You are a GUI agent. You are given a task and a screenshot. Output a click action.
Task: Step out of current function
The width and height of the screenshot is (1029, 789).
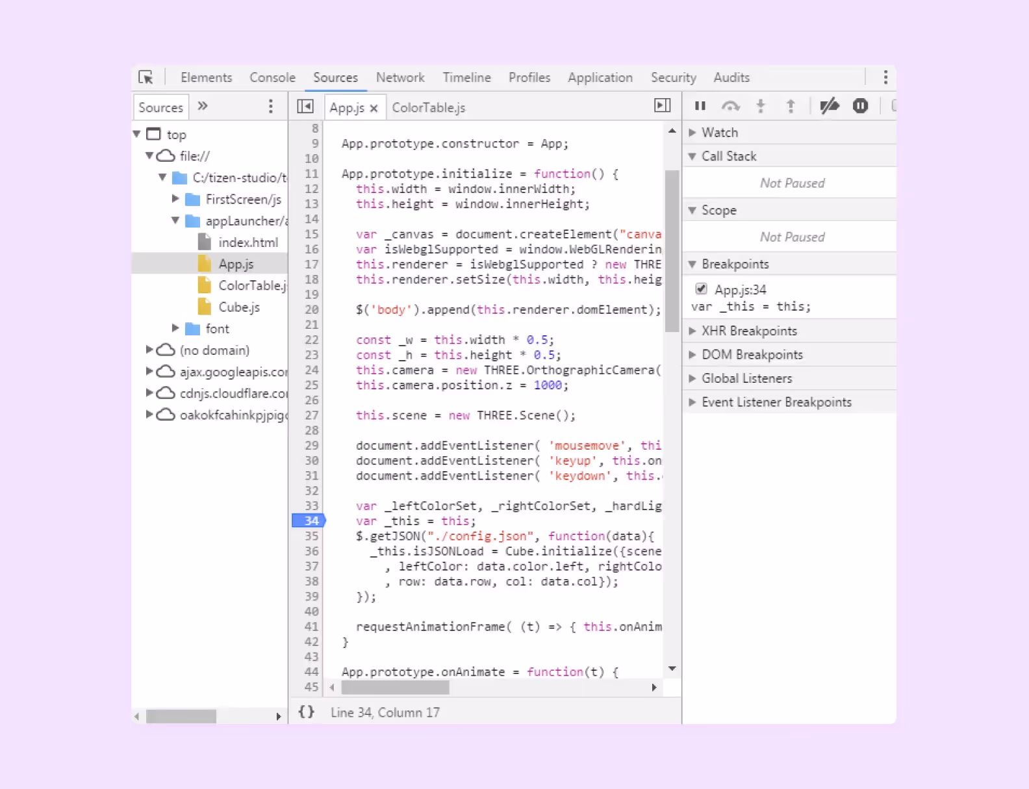pos(791,106)
